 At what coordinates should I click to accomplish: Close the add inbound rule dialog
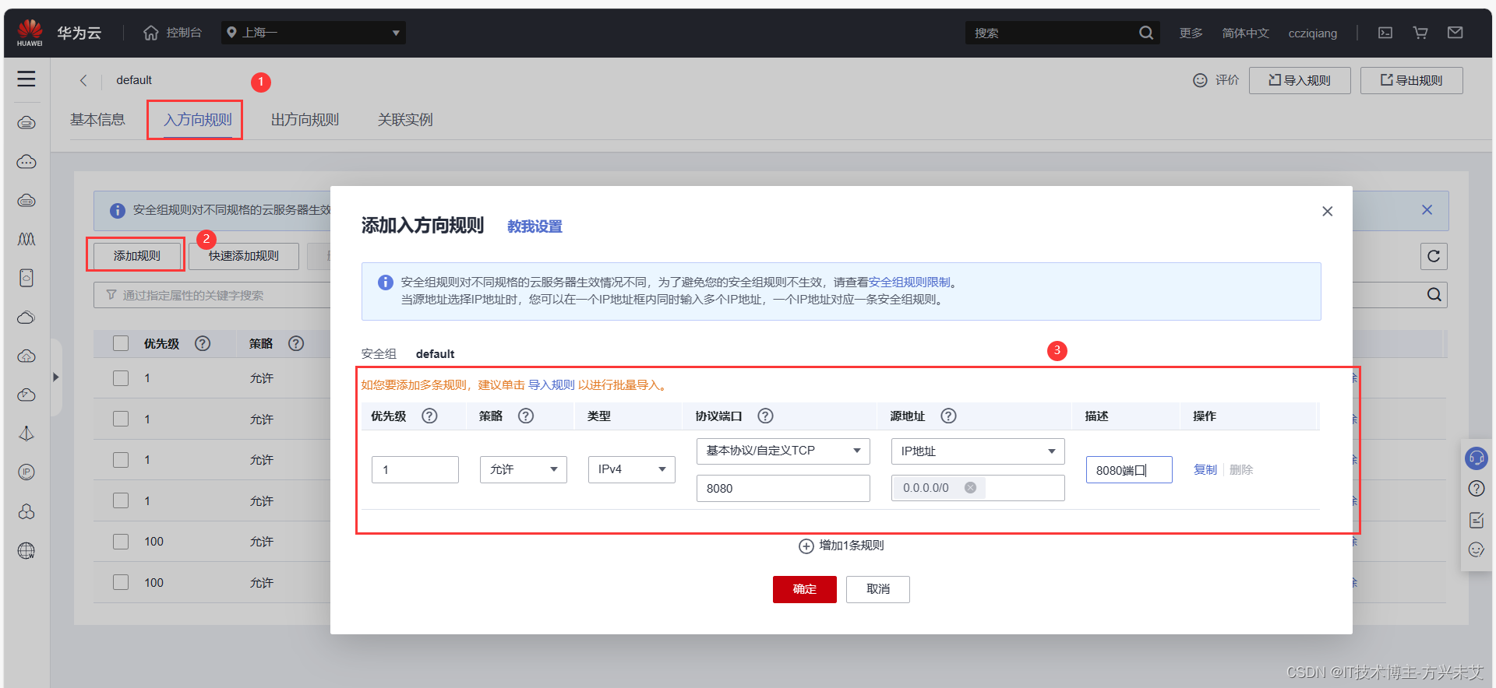click(x=1328, y=212)
